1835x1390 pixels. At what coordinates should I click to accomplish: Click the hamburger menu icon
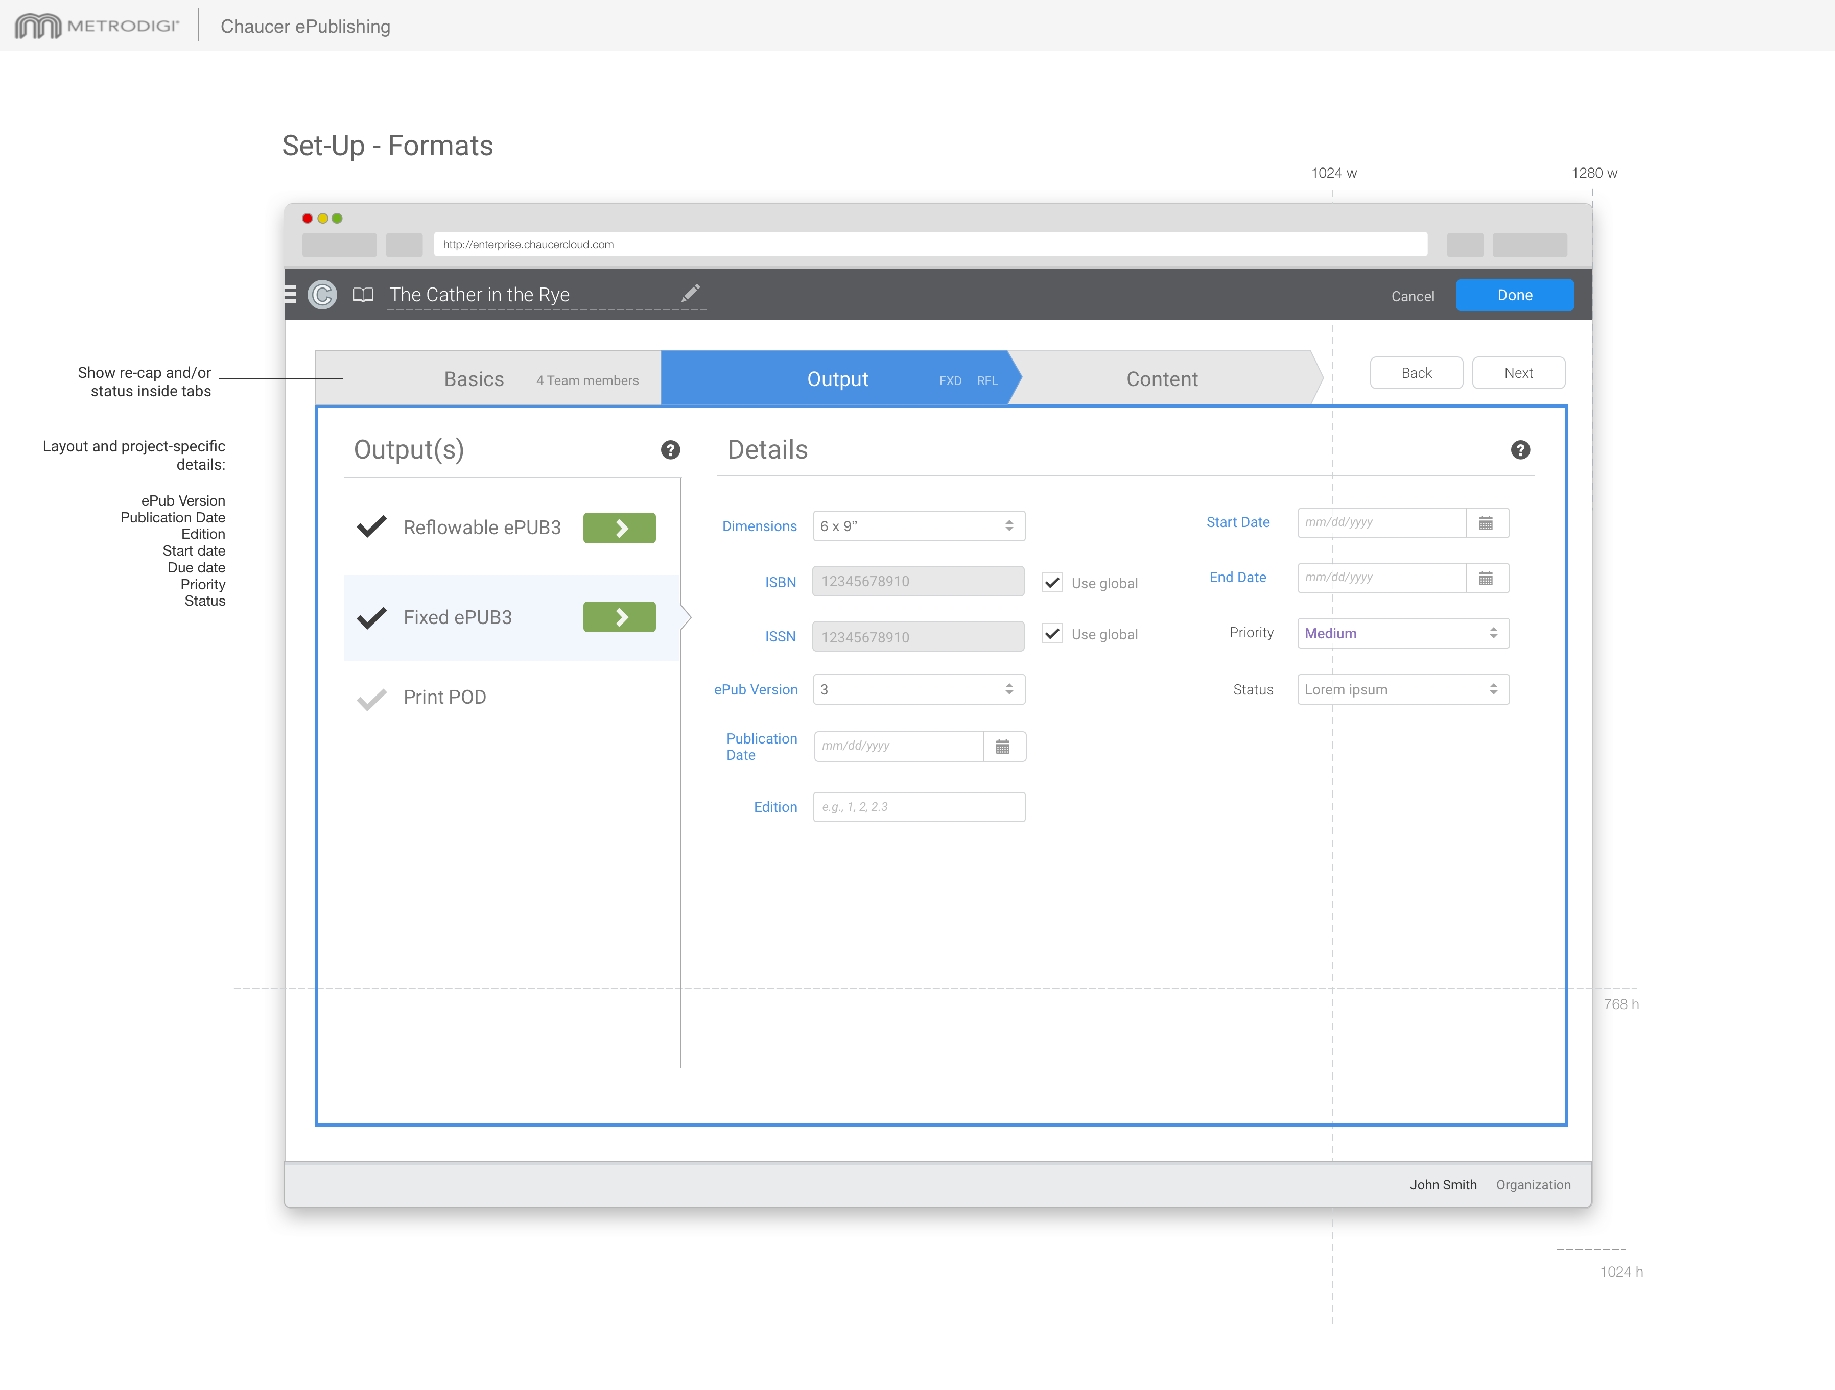[x=290, y=295]
